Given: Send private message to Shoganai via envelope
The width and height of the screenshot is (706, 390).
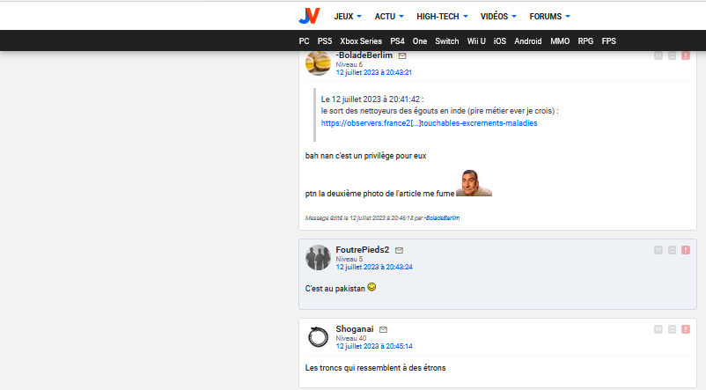Looking at the screenshot, I should pos(383,329).
